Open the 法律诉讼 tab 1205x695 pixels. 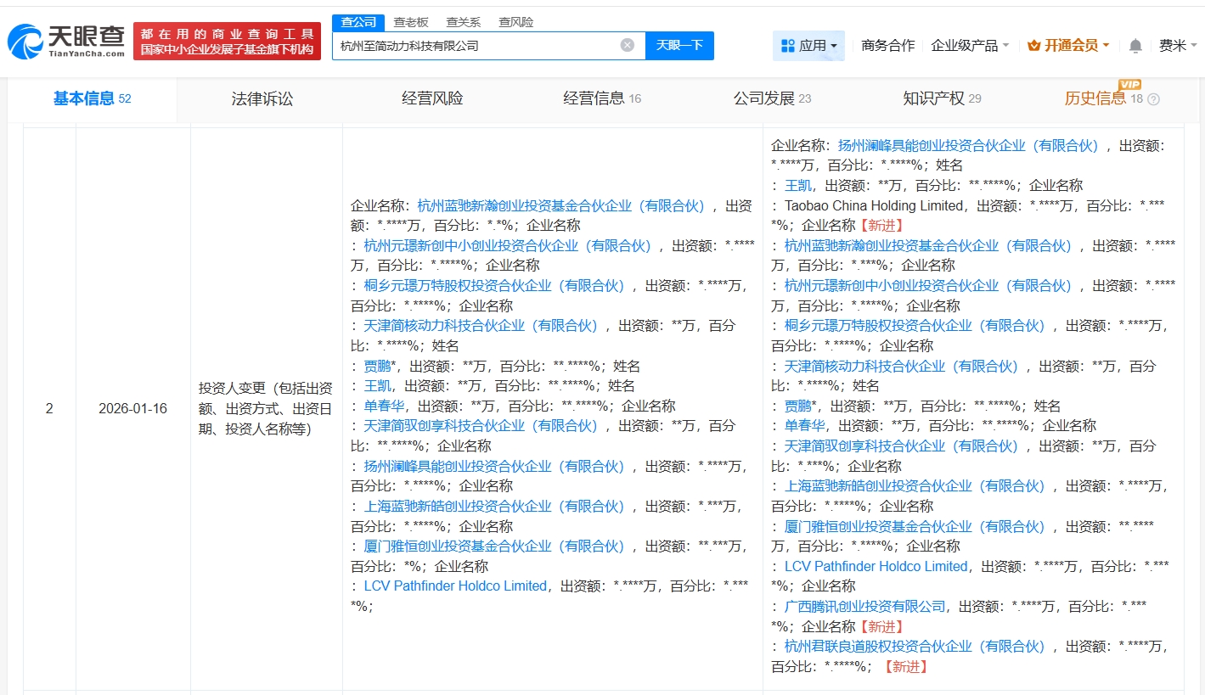262,99
